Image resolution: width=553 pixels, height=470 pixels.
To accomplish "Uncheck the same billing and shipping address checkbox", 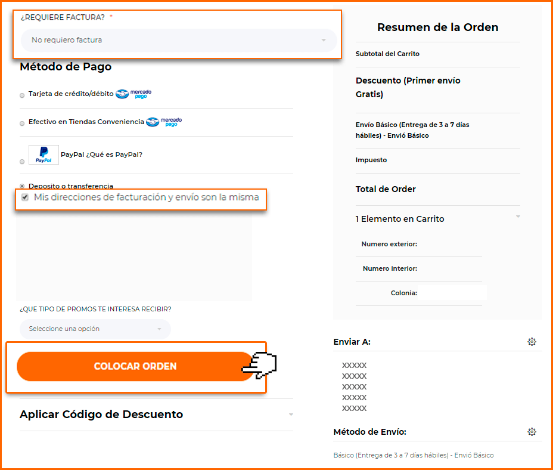I will (25, 197).
